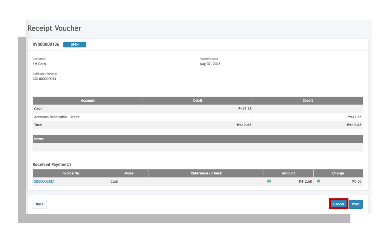Click the Print button

(356, 204)
